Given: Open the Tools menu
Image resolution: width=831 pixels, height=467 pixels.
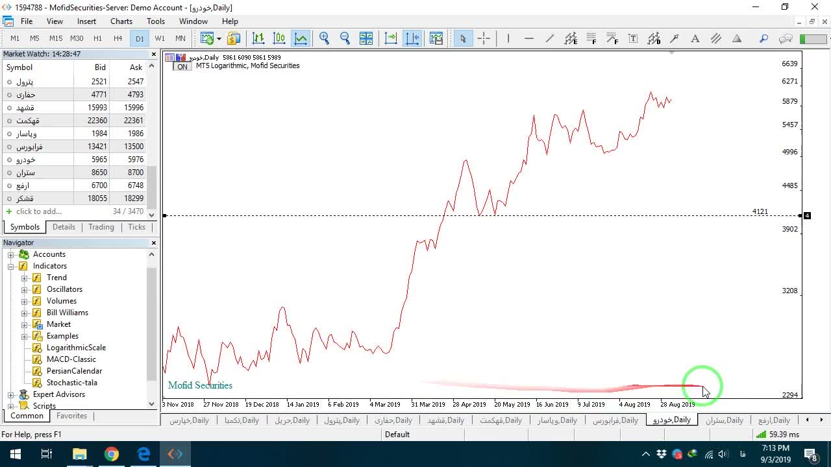Looking at the screenshot, I should (156, 21).
